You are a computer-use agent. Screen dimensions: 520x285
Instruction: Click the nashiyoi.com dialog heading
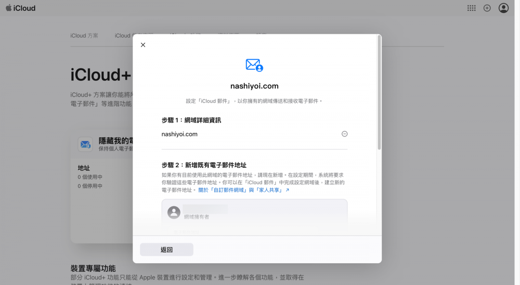(x=254, y=86)
